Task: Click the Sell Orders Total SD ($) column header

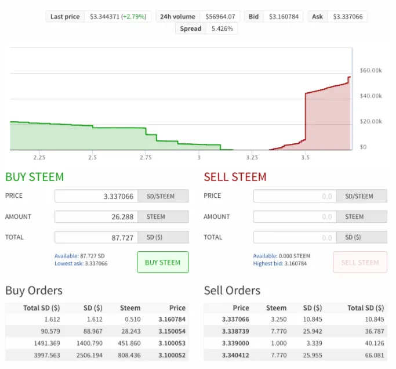Action: 366,308
